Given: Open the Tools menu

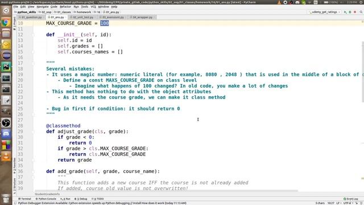Looking at the screenshot, I should click(85, 6).
